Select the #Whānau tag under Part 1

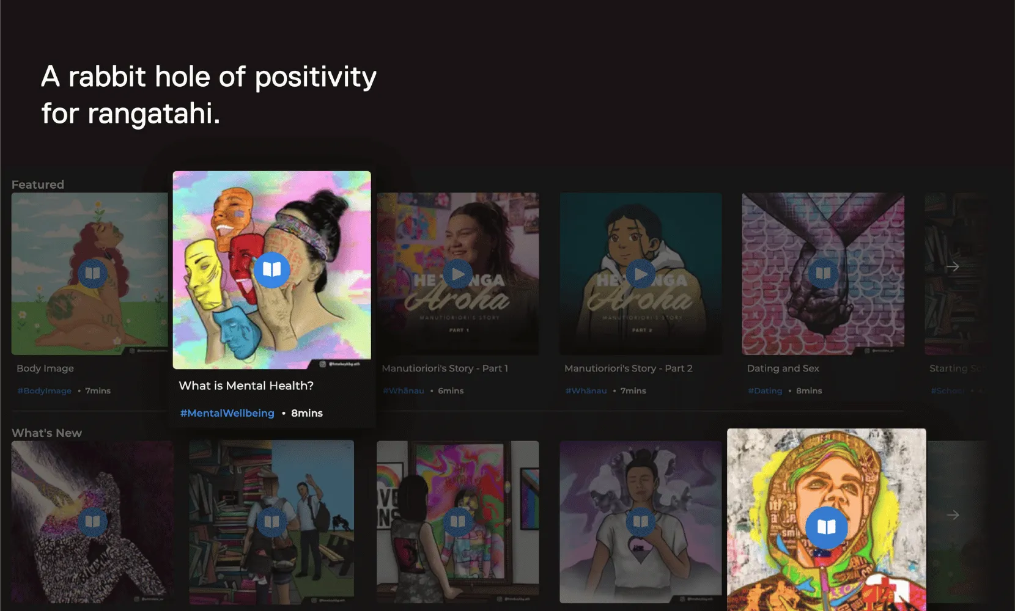pos(404,391)
